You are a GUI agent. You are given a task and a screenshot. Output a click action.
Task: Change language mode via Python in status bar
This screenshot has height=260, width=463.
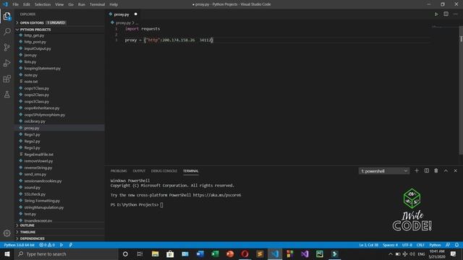[435, 245]
